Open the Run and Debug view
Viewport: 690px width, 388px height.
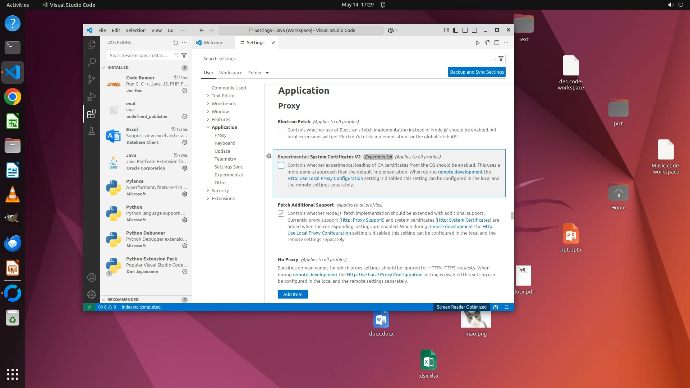92,97
